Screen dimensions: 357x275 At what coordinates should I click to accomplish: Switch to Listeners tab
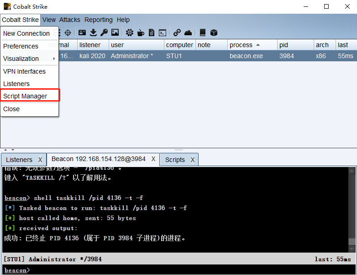[19, 160]
